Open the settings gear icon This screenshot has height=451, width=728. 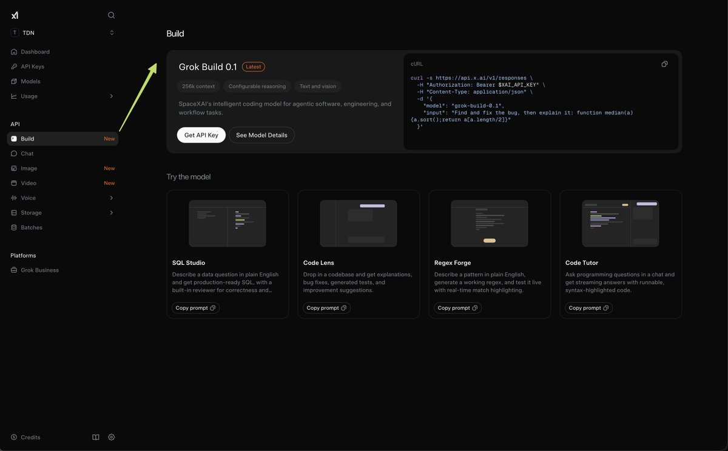tap(112, 437)
